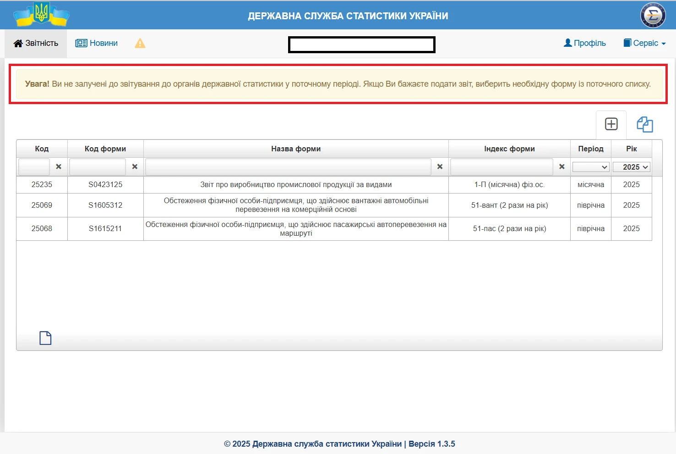Open the Профіль page

click(x=584, y=43)
